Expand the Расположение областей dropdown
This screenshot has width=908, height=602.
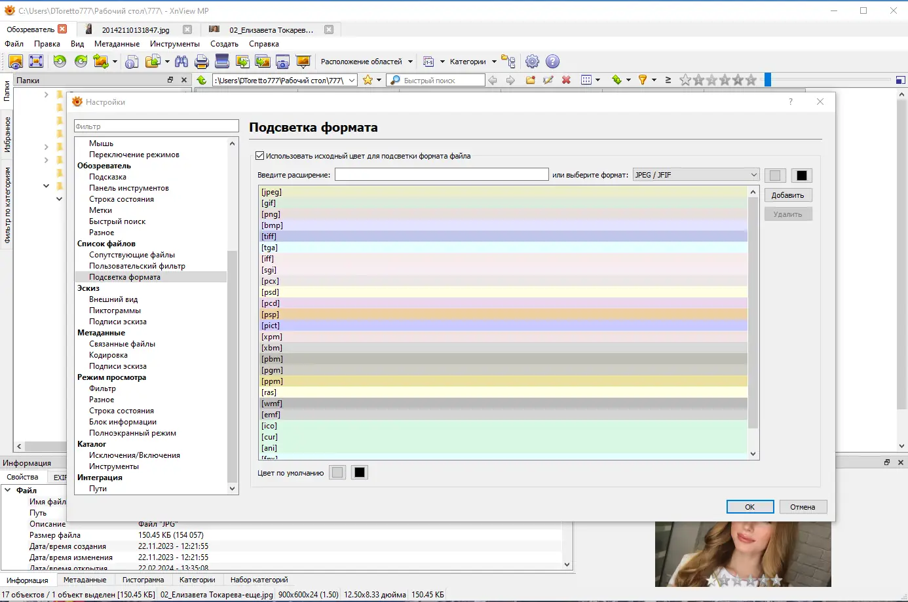point(410,62)
